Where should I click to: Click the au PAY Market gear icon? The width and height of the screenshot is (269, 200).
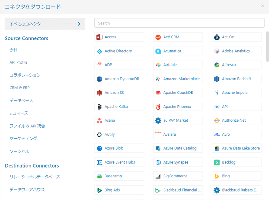point(158,121)
